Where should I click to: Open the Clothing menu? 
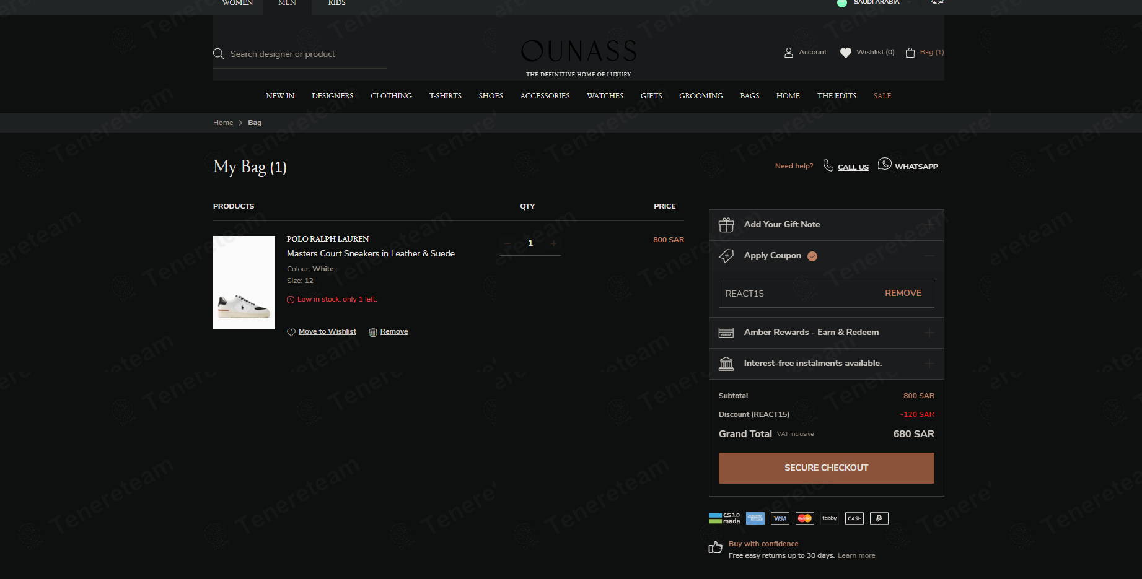pyautogui.click(x=391, y=96)
